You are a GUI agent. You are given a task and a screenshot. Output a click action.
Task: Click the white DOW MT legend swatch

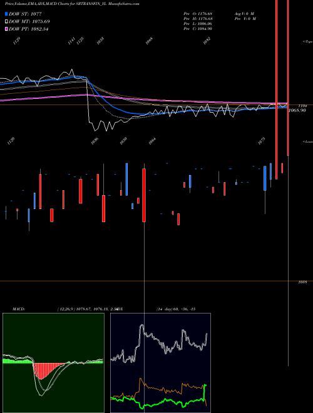tap(6, 21)
